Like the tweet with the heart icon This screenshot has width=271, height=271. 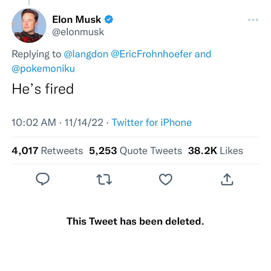166,180
